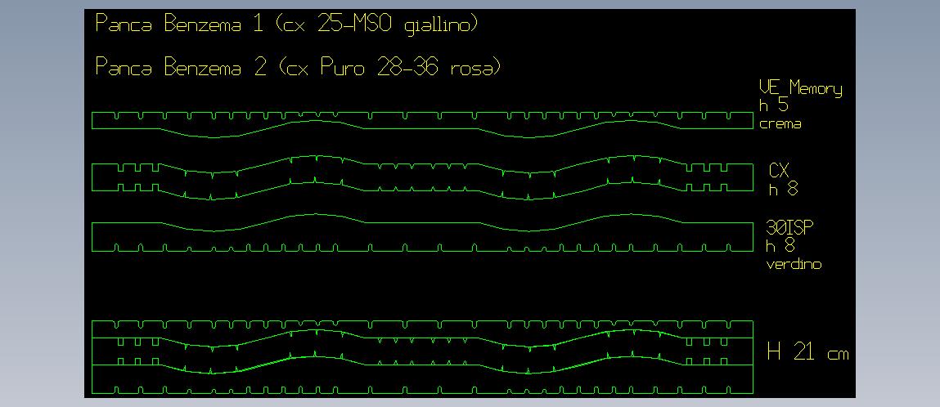This screenshot has height=407, width=940.
Task: Select the "VE_Memory" layer label
Action: tap(800, 89)
